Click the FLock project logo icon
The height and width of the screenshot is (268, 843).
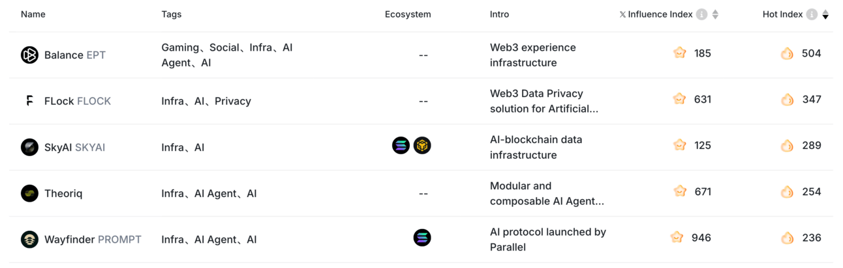tap(29, 101)
